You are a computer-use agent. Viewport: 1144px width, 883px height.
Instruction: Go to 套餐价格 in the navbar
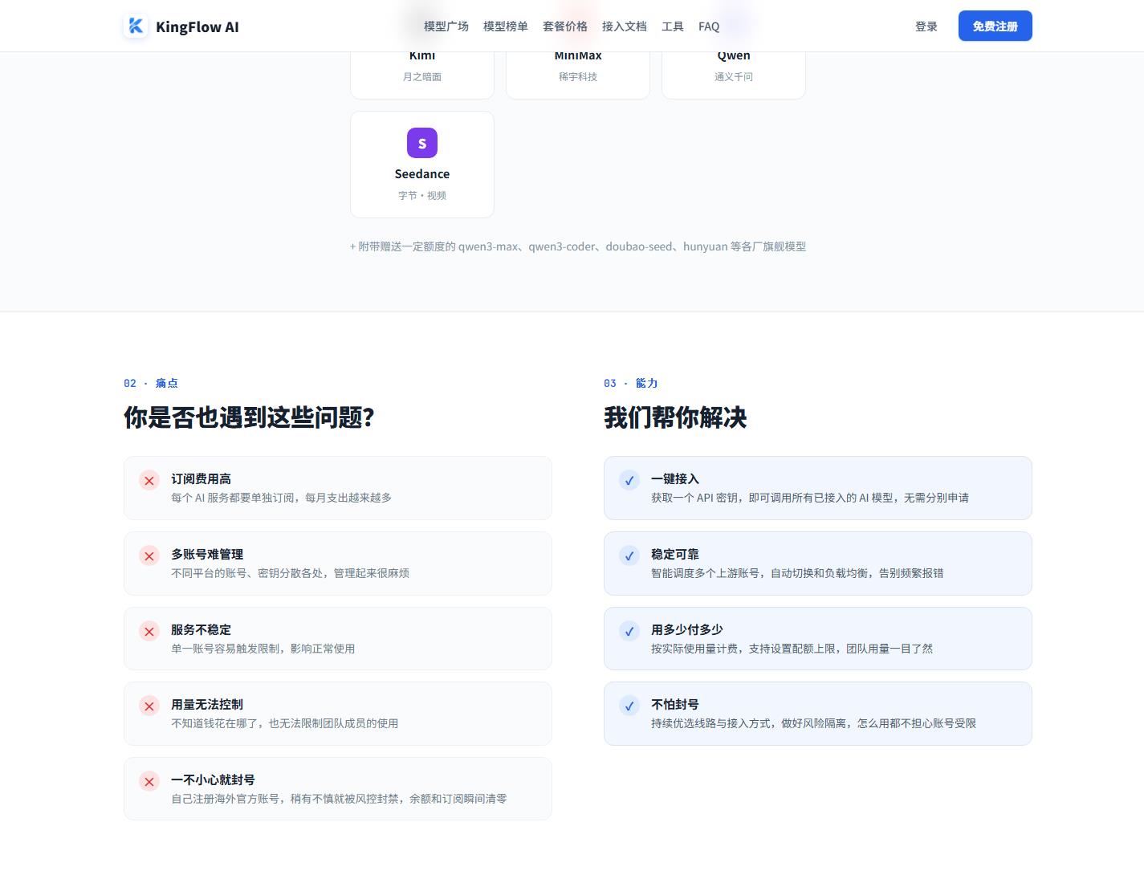tap(565, 26)
